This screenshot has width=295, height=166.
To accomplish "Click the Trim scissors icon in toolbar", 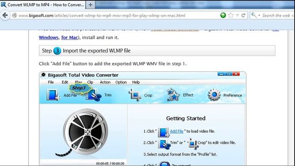I will coord(94,95).
